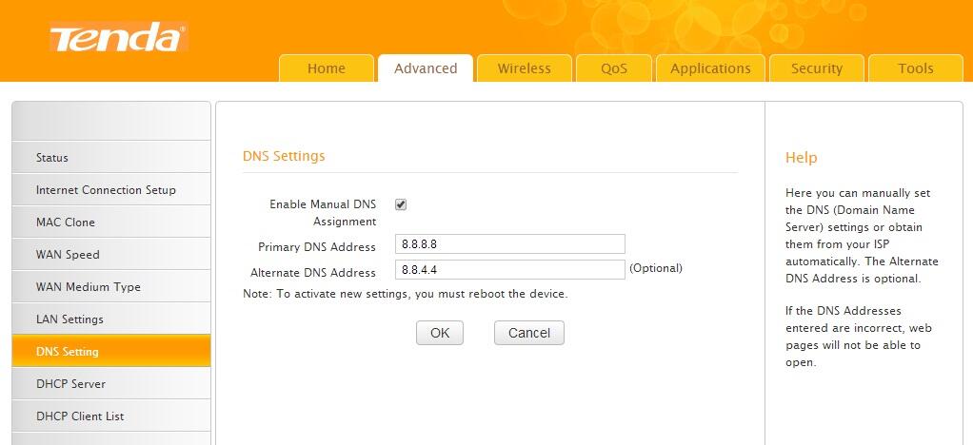Screen dimensions: 973x445
Task: Open Status in the sidebar
Action: pyautogui.click(x=111, y=158)
